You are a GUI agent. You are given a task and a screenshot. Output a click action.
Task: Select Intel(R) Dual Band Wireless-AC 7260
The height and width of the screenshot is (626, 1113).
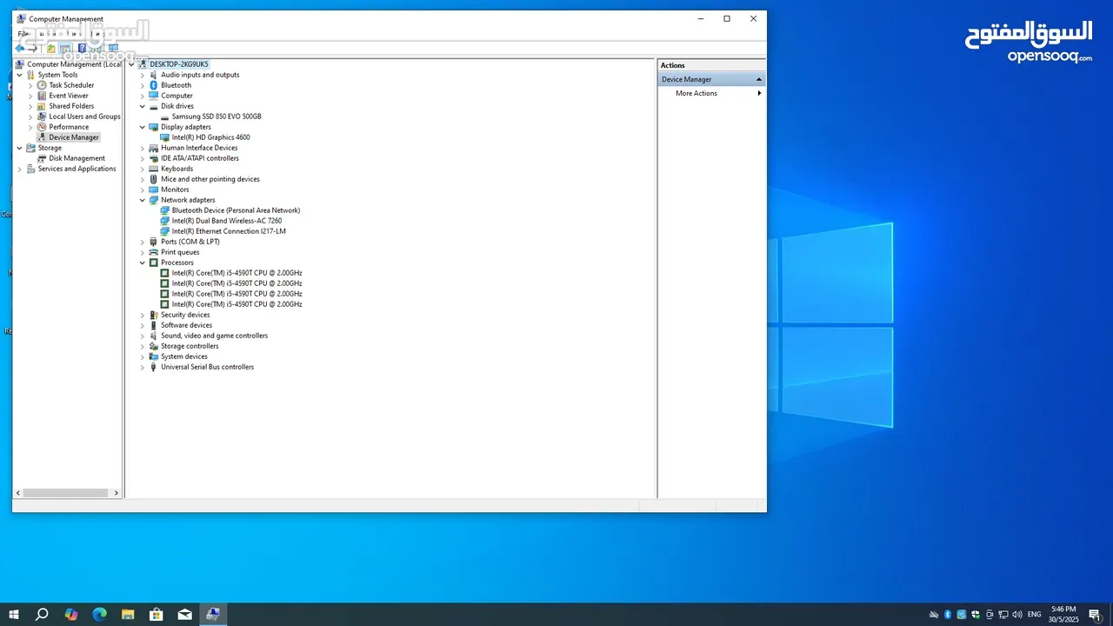tap(227, 221)
